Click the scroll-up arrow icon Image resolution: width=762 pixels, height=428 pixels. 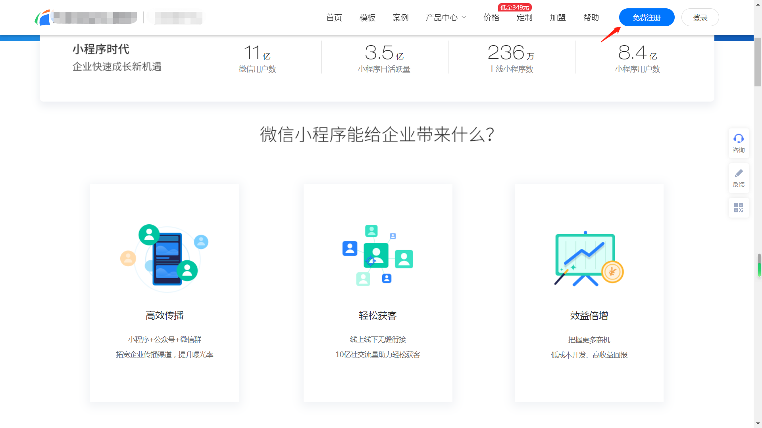coord(757,5)
